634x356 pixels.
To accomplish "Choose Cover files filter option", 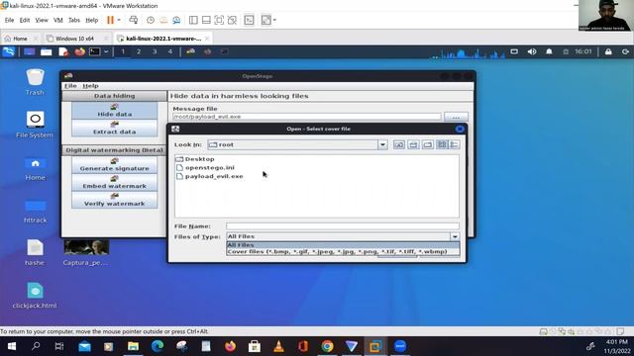I will (x=343, y=251).
